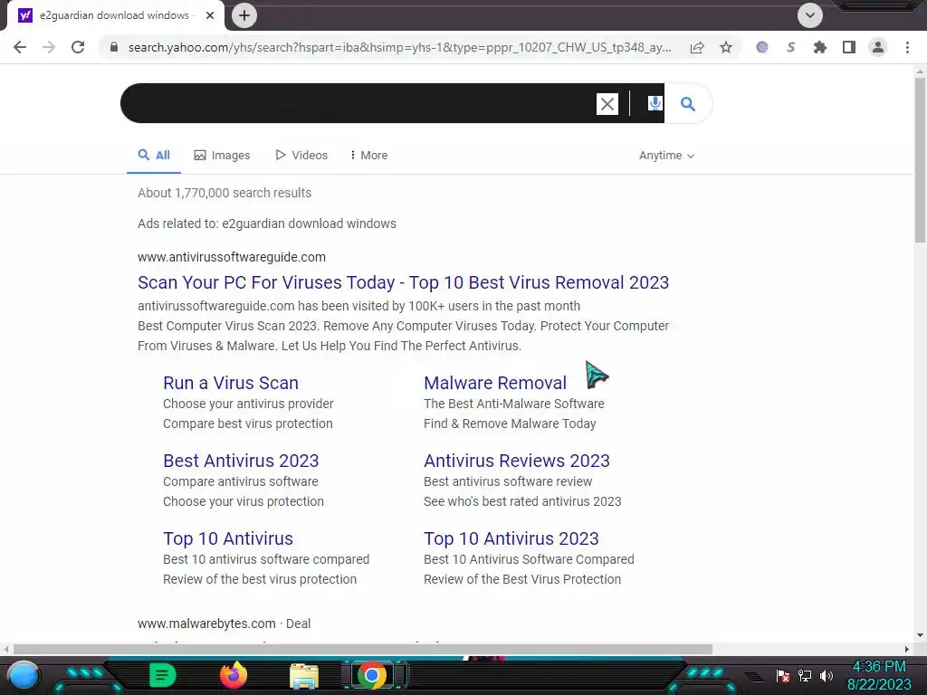
Task: Open the Start orb on the taskbar
Action: (x=23, y=675)
